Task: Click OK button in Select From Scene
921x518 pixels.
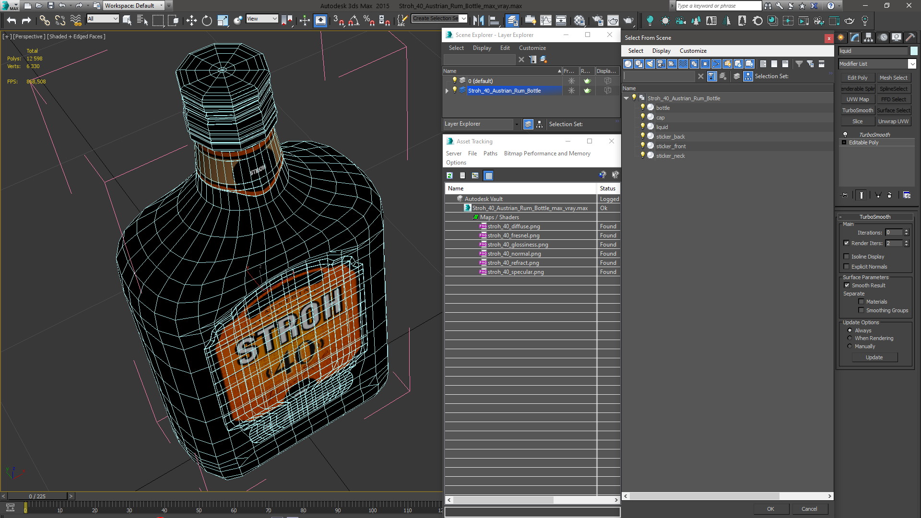Action: (770, 509)
